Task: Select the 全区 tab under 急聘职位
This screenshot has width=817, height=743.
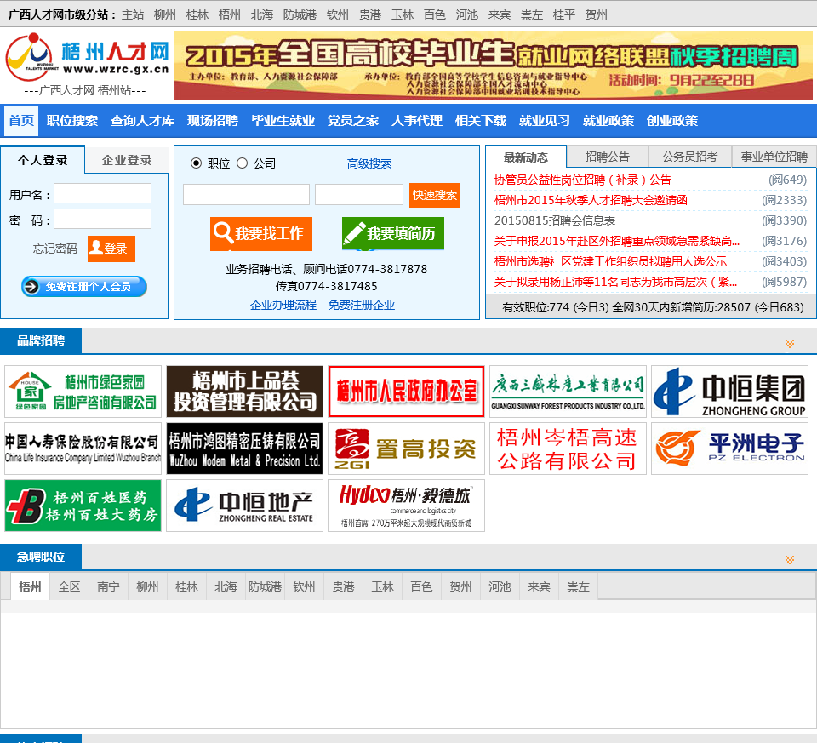Action: pos(69,586)
